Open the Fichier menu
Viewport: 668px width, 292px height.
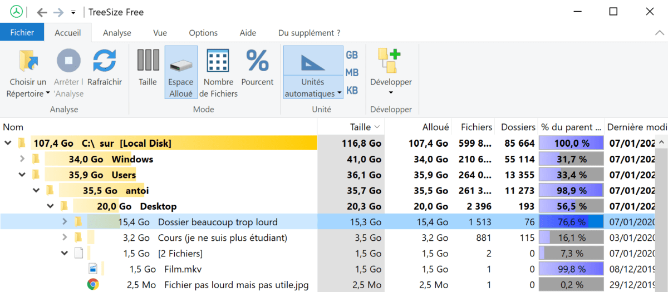[x=22, y=33]
